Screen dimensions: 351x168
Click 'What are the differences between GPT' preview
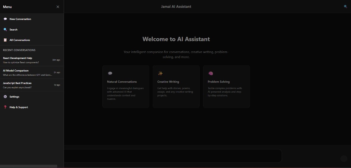point(27,75)
